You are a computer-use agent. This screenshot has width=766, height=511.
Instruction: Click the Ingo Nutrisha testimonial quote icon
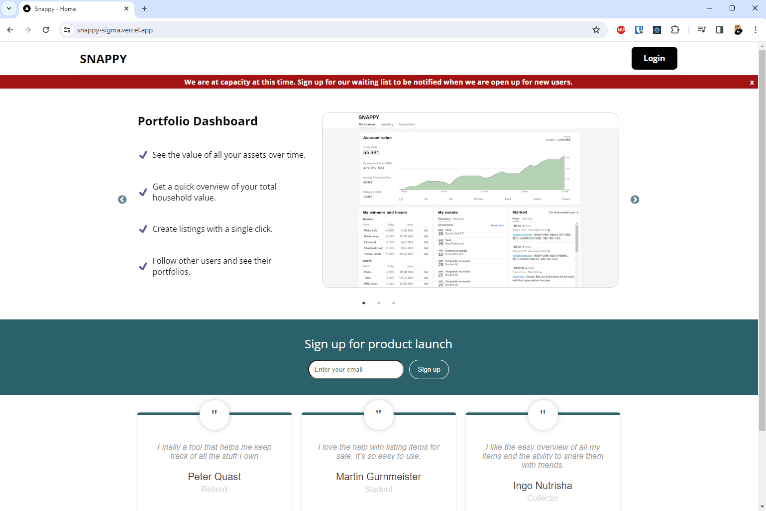coord(543,415)
